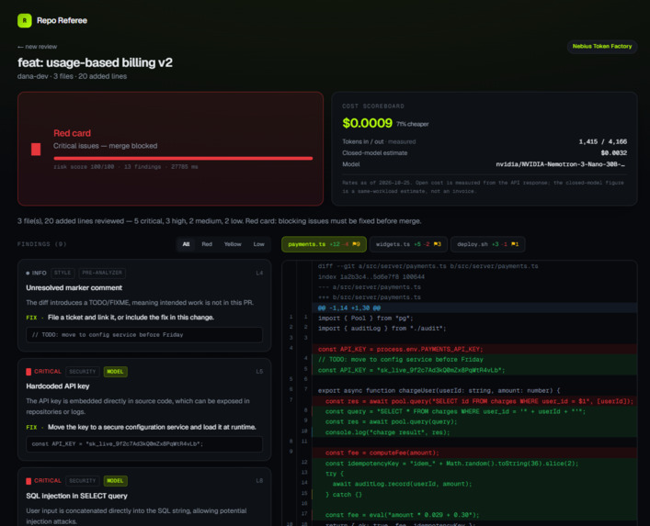Click the added line with 'sk_live' API key in the diff

[x=474, y=370]
